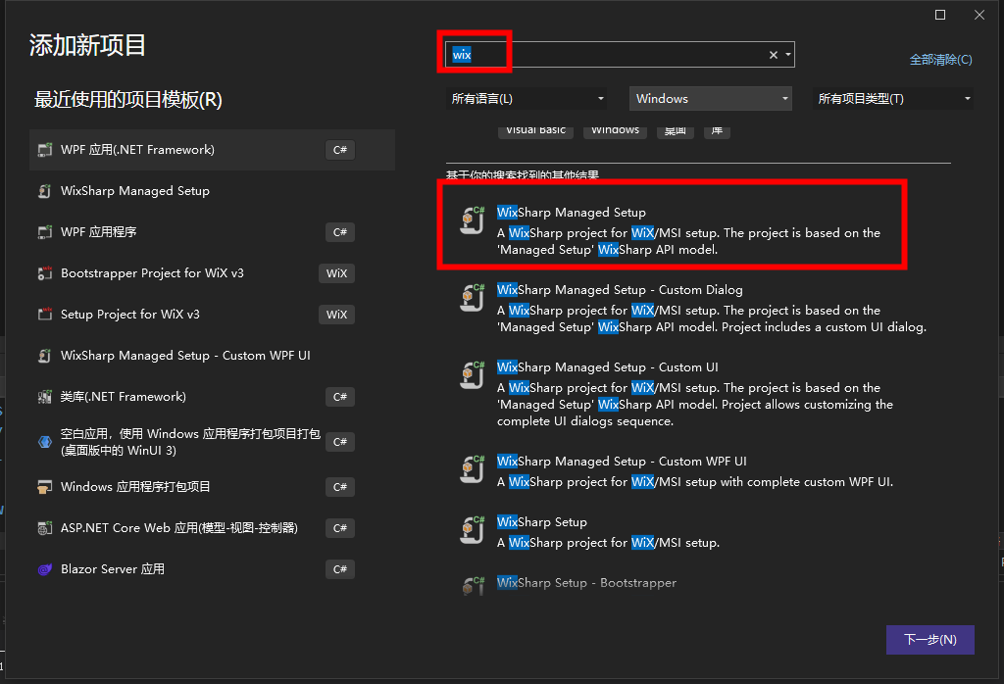The image size is (1004, 684).
Task: Click the Bootstrapper Project for WiX v3 icon
Action: [x=45, y=273]
